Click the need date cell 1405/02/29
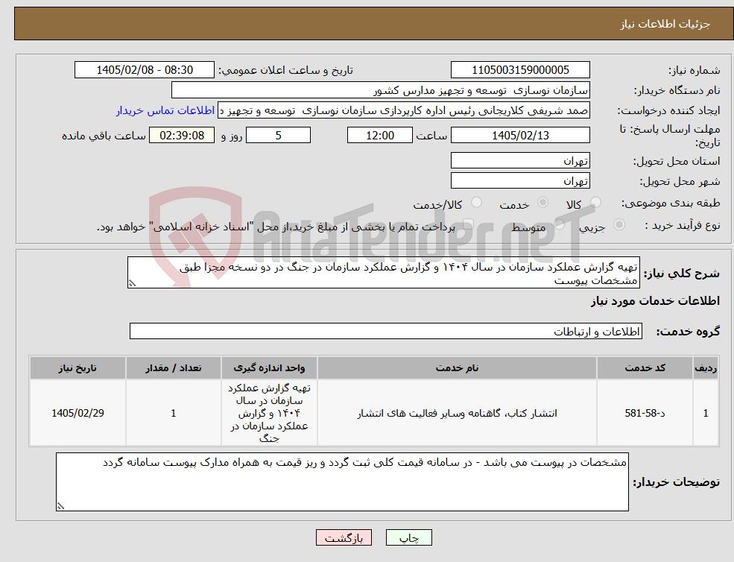This screenshot has width=734, height=562. 77,413
